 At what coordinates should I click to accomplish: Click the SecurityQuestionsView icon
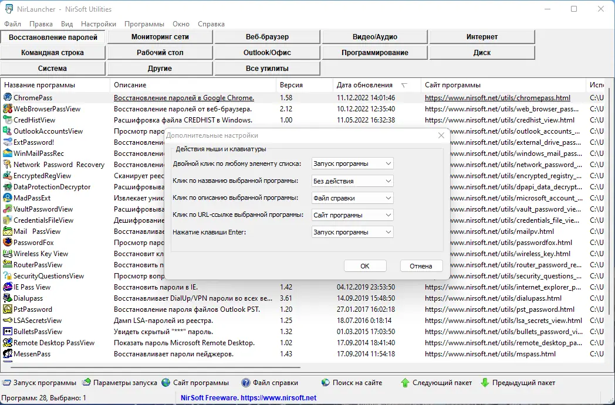pos(8,275)
